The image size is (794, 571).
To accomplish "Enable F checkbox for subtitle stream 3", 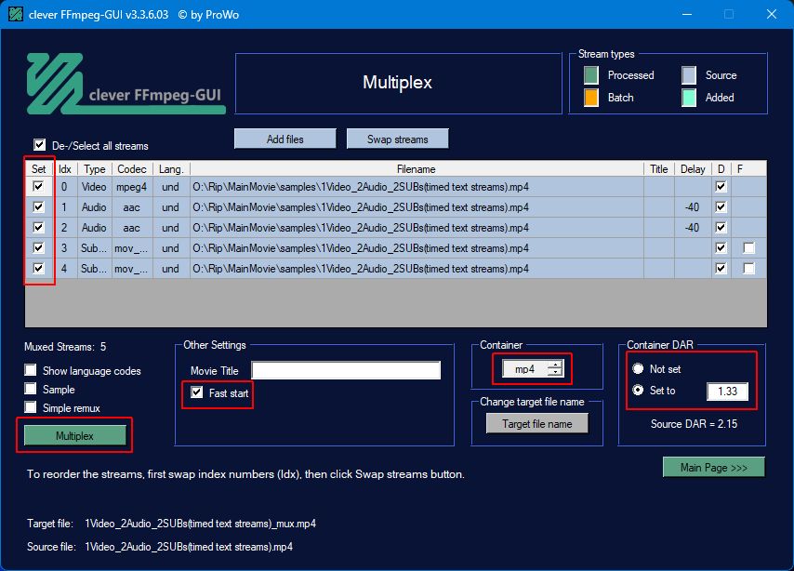I will tap(749, 247).
